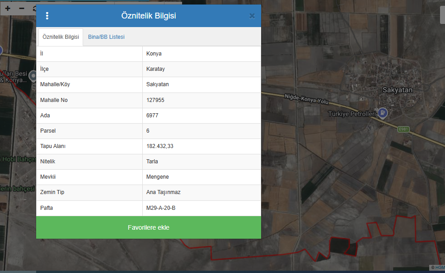Select the Ada value 6977
This screenshot has height=273, width=445.
coord(152,116)
